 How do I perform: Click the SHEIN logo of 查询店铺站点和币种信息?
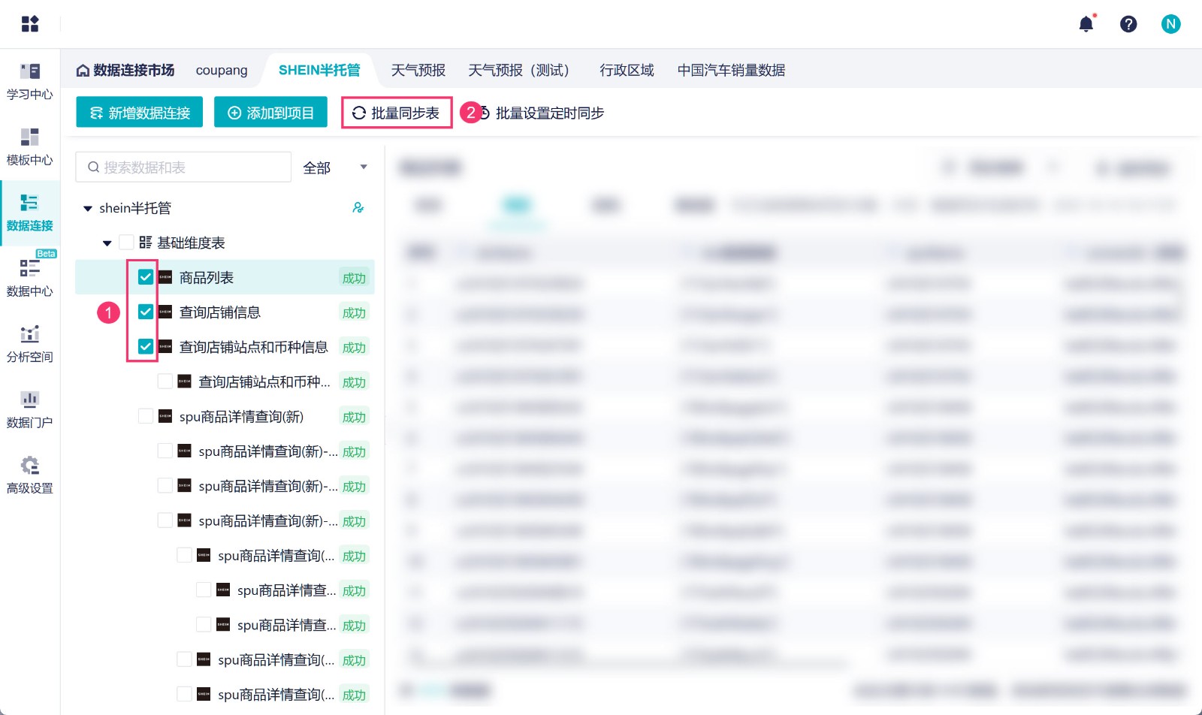[x=165, y=346]
